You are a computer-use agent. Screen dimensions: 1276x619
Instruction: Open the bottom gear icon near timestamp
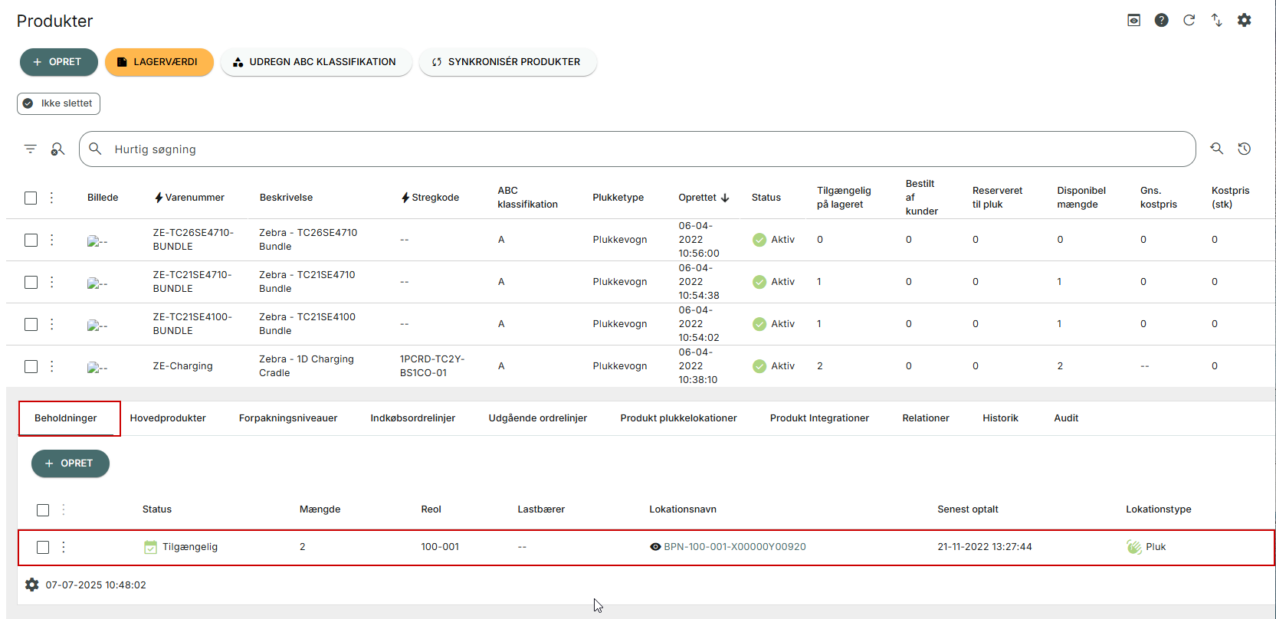point(31,585)
